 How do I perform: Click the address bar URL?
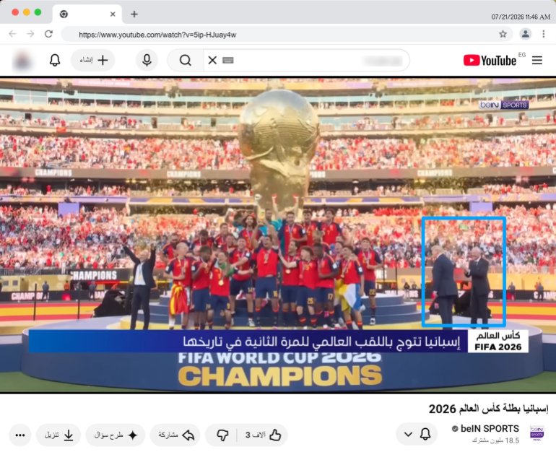157,35
